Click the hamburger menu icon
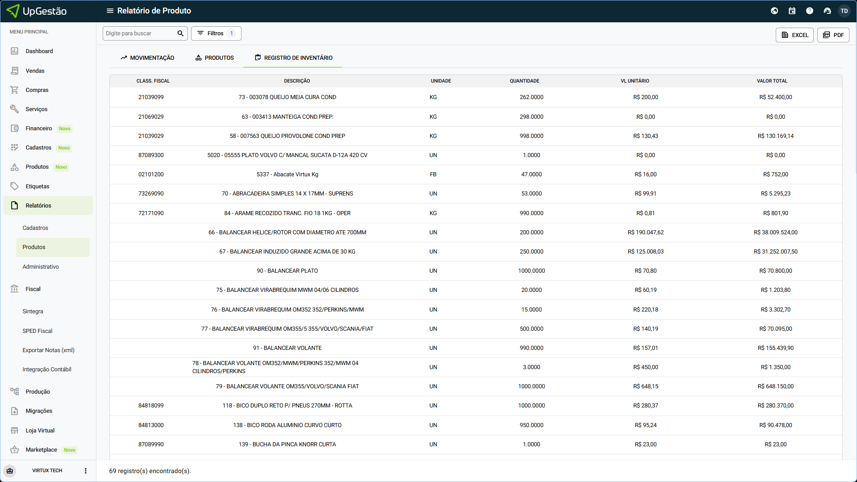Screen dimensions: 857x482 (110, 11)
